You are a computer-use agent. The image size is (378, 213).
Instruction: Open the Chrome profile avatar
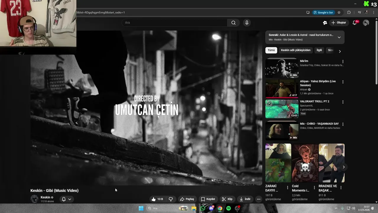(366, 12)
